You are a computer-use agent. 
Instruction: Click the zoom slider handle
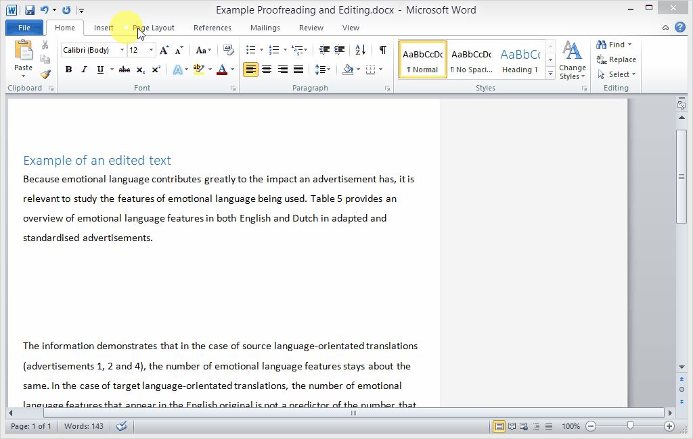(x=630, y=426)
